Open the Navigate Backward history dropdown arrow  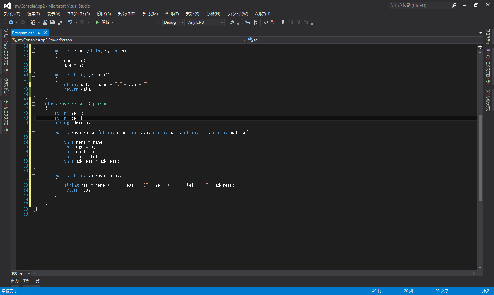[x=17, y=23]
